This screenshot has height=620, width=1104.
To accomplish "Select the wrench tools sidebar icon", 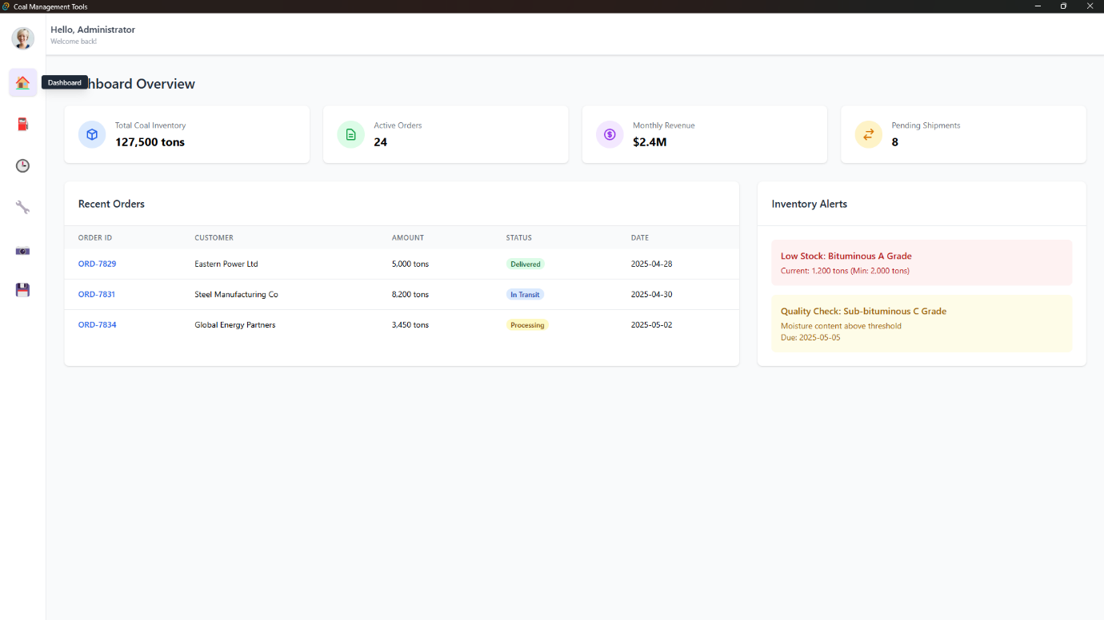I will tap(22, 207).
